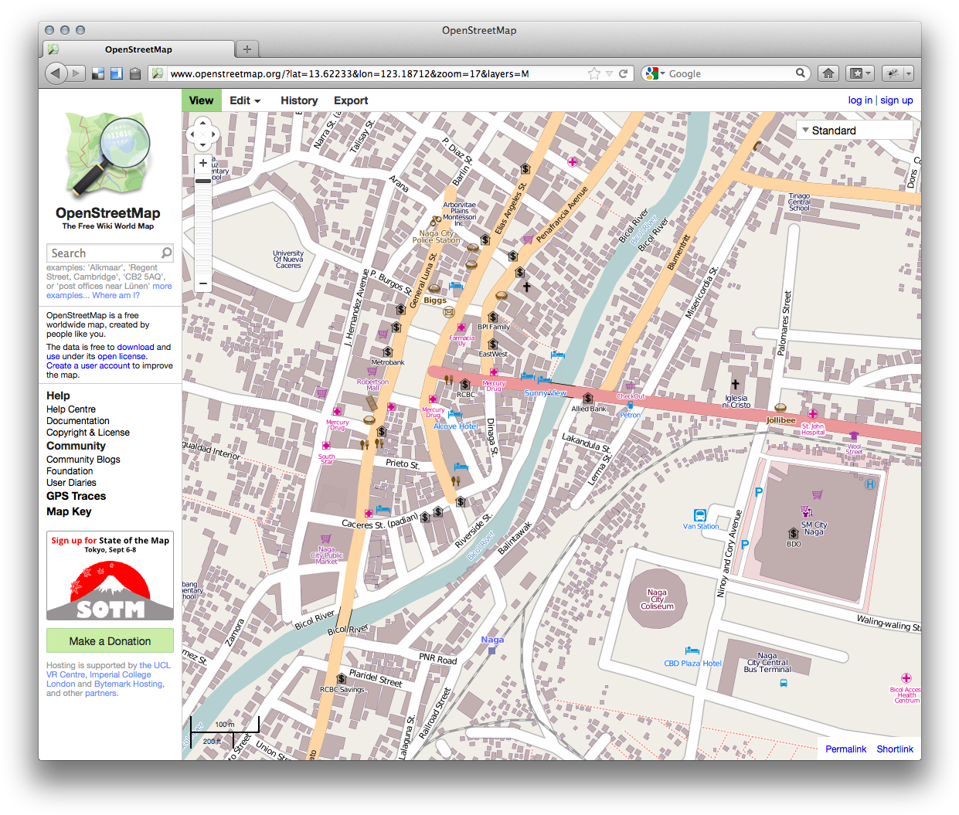The image size is (959, 815).
Task: Click the BDO bank icon
Action: 794,534
